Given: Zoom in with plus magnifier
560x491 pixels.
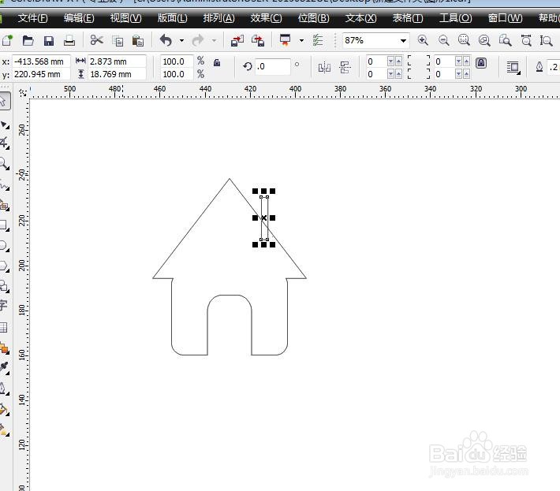Looking at the screenshot, I should [x=423, y=40].
